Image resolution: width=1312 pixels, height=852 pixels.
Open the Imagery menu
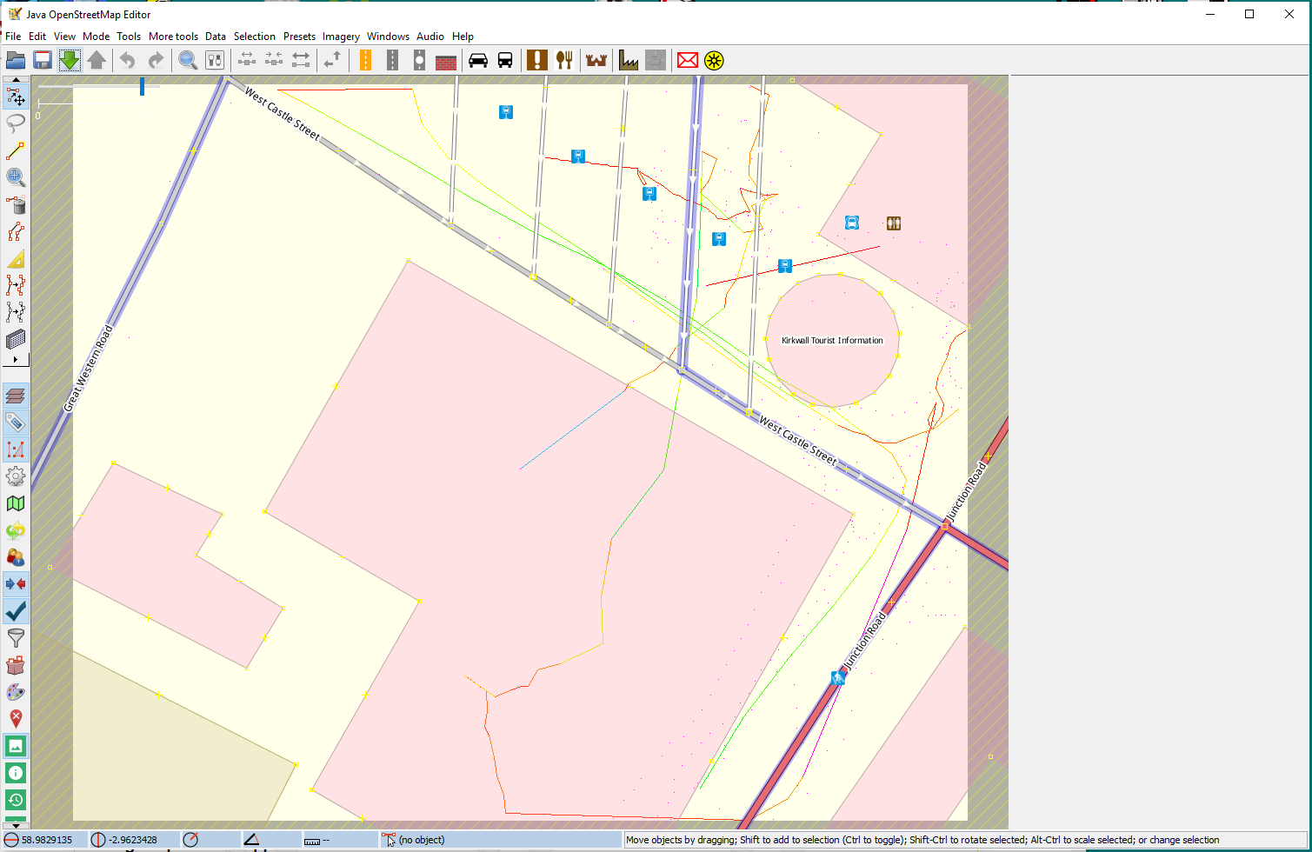coord(341,37)
